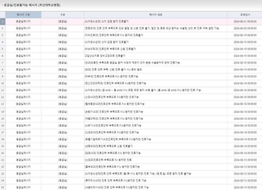Viewport: 262px width, 190px height.
Task: Click the current-row arrow indicator in row 1
Action: (3, 22)
